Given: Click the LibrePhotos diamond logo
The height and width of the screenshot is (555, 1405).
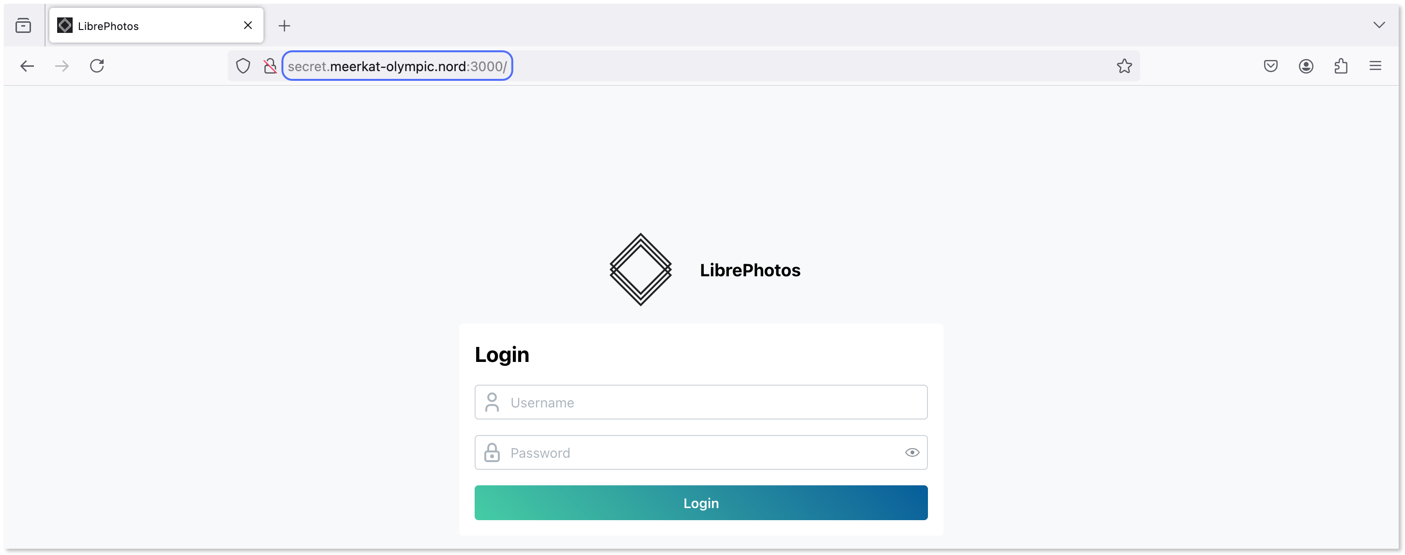Looking at the screenshot, I should coord(640,269).
